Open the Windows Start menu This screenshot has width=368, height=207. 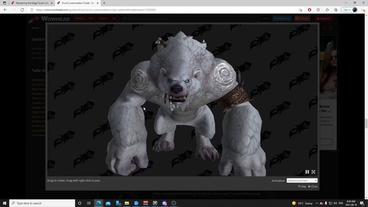click(x=5, y=203)
